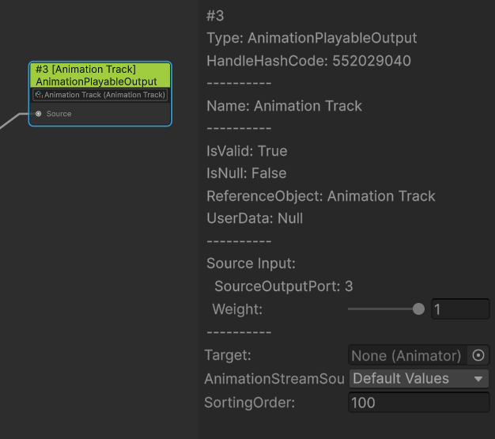Click the None (Animator) target field
495x439 pixels.
pyautogui.click(x=406, y=356)
